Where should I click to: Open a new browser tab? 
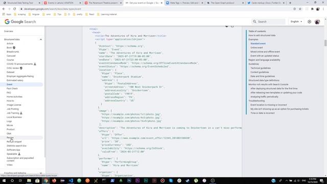coord(290,3)
